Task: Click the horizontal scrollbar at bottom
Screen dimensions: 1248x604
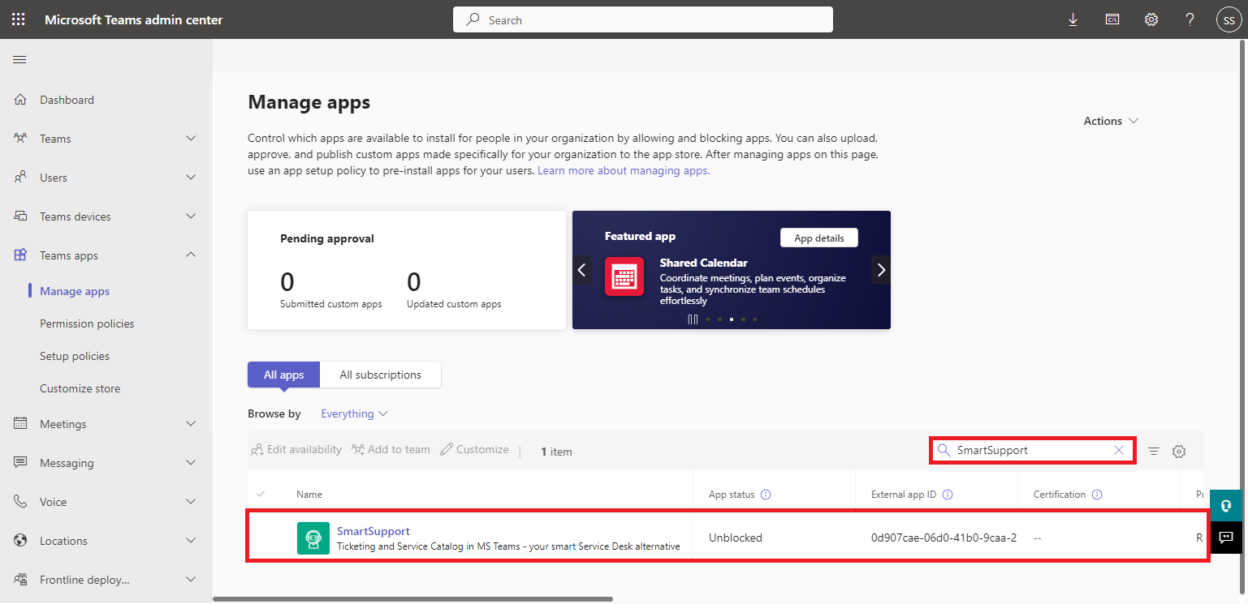Action: click(412, 599)
